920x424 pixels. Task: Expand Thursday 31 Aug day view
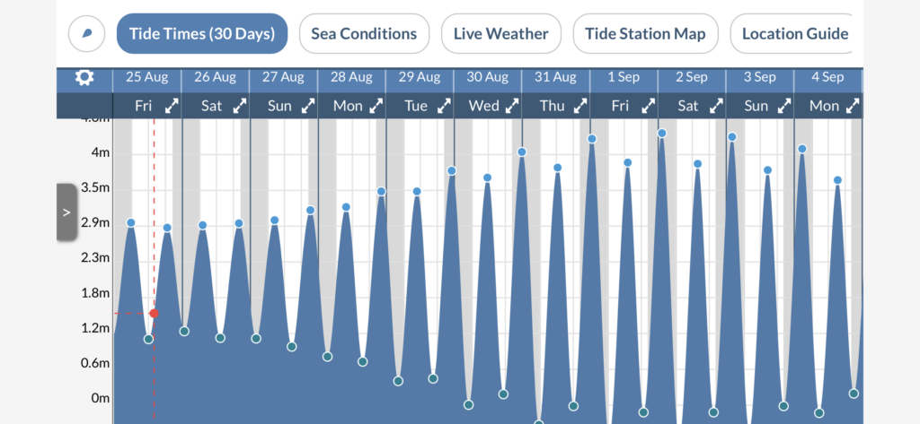point(580,106)
